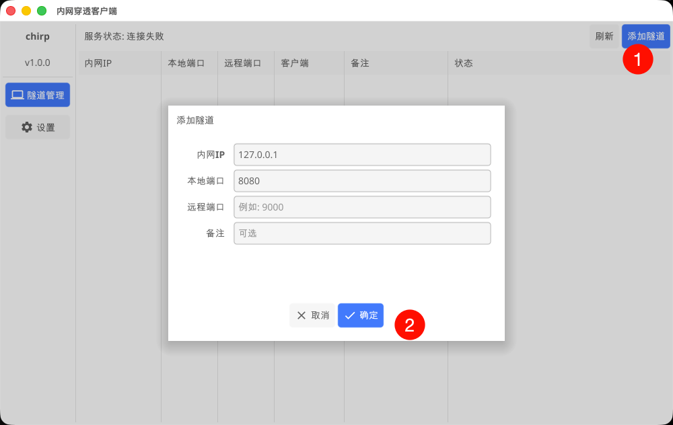Viewport: 673px width, 425px height.
Task: Open 设置 with the gear icon
Action: coord(38,127)
